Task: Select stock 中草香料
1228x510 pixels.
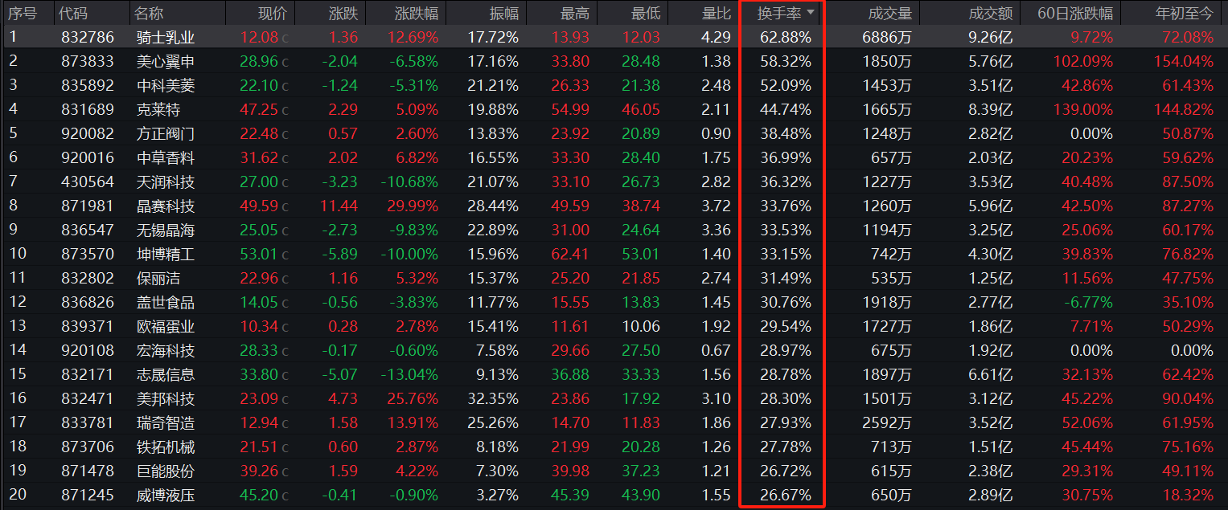Action: tap(166, 157)
